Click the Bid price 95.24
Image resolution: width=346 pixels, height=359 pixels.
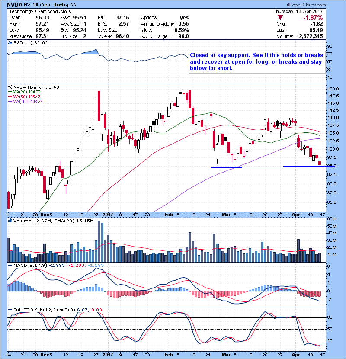[x=80, y=30]
